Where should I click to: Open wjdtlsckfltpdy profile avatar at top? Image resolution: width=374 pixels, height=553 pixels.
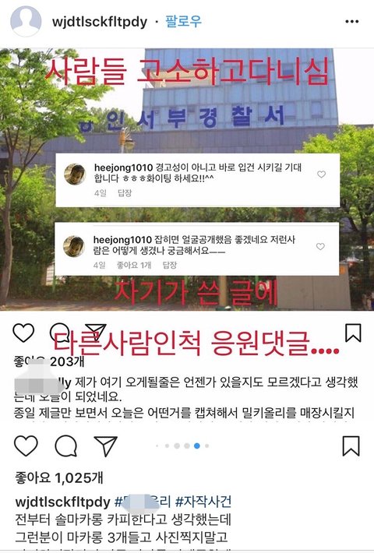tap(26, 21)
